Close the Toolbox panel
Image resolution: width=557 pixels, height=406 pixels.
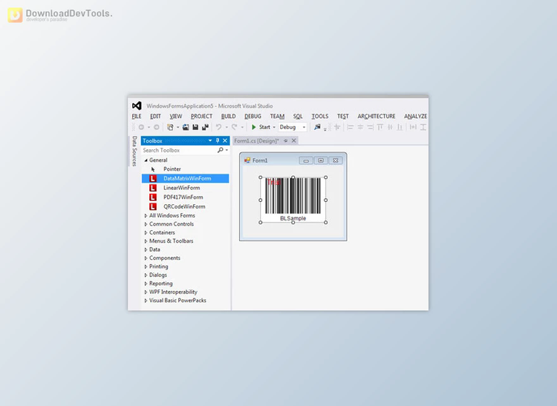point(225,140)
